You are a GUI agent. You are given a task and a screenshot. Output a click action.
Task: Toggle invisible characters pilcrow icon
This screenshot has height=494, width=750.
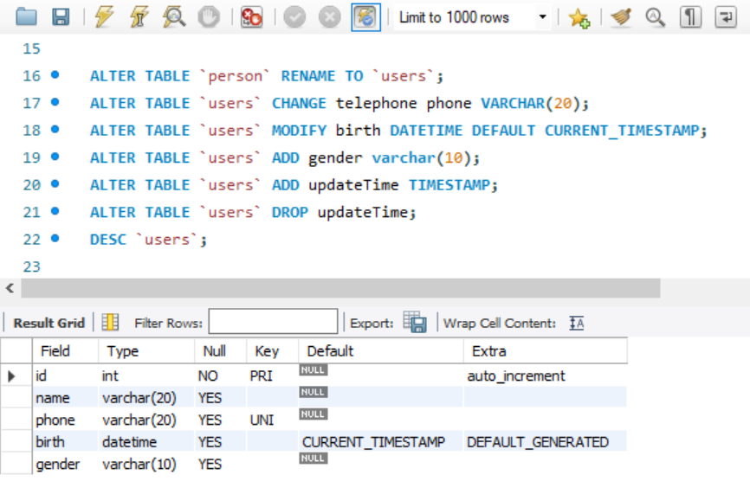click(x=691, y=17)
